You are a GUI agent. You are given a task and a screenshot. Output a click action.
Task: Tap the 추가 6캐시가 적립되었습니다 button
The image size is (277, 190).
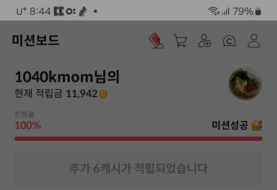[138, 168]
